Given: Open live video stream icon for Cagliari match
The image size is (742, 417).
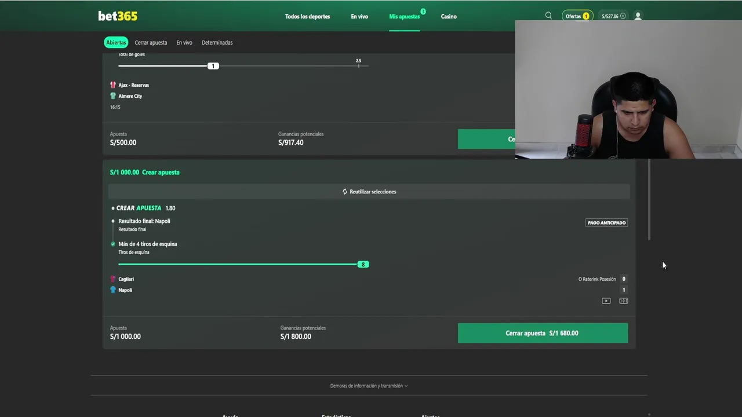Looking at the screenshot, I should [x=606, y=301].
